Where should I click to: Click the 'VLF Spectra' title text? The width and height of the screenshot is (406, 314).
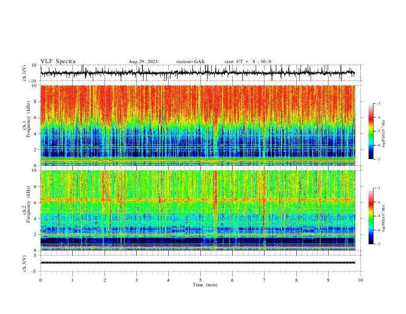(58, 62)
